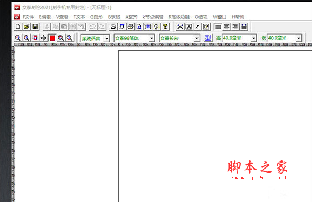Click into the height 40.0毫米 field
The width and height of the screenshot is (312, 202).
[x=236, y=38]
